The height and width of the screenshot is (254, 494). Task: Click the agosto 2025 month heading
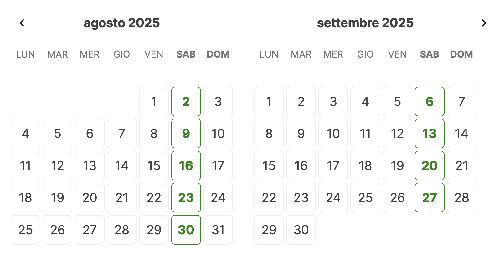122,23
